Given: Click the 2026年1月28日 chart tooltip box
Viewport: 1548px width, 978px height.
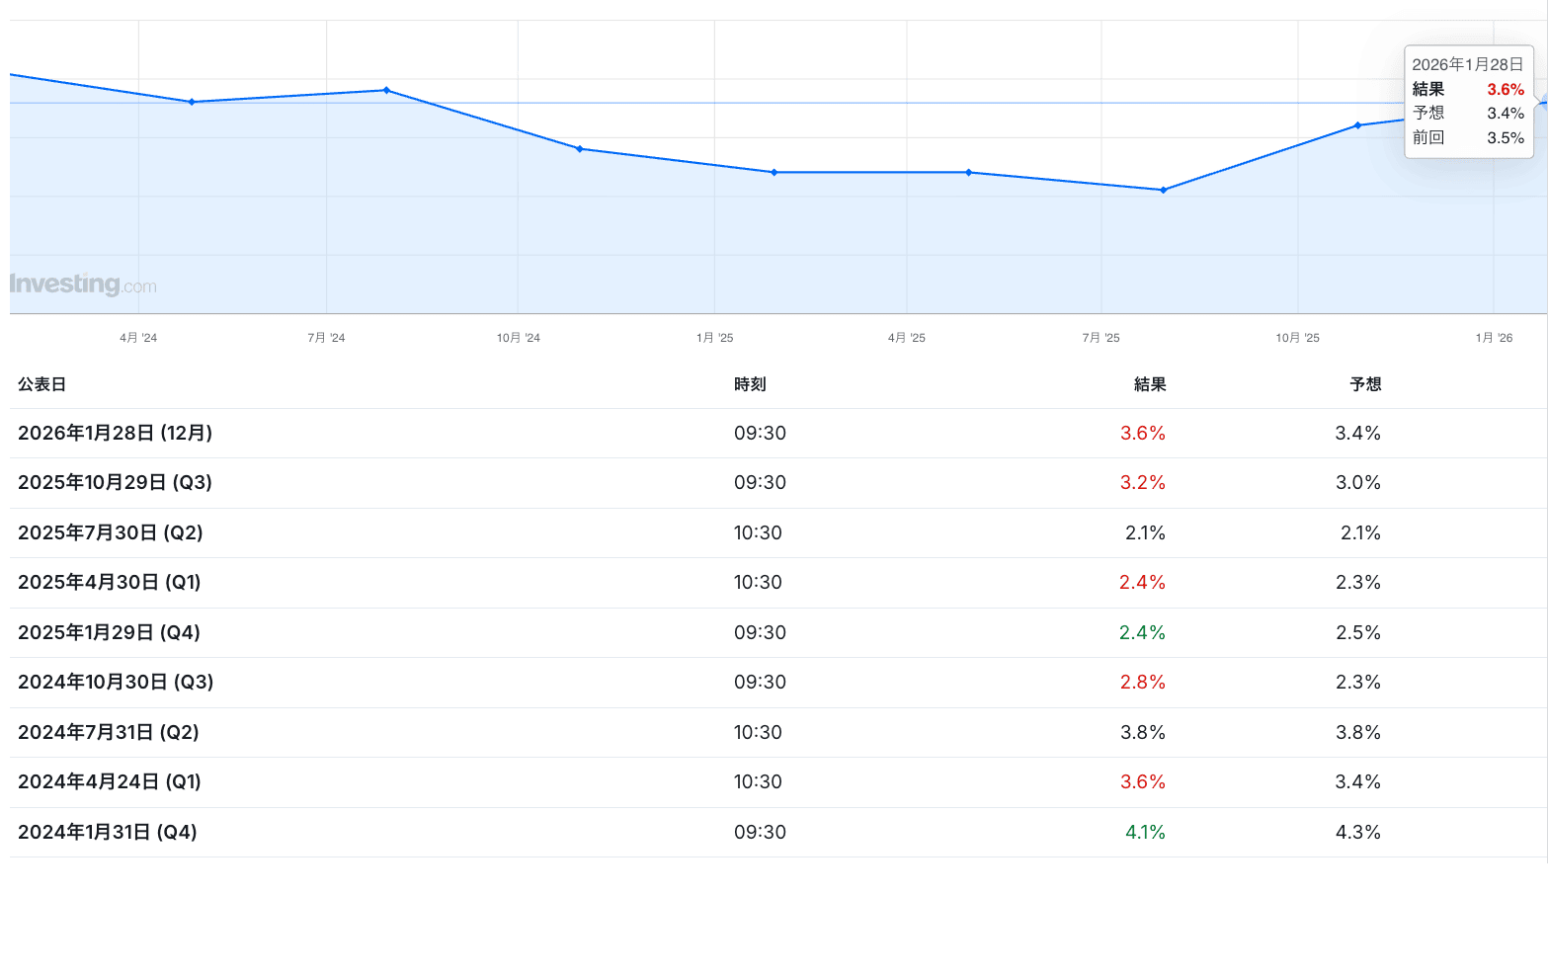Looking at the screenshot, I should (x=1468, y=102).
